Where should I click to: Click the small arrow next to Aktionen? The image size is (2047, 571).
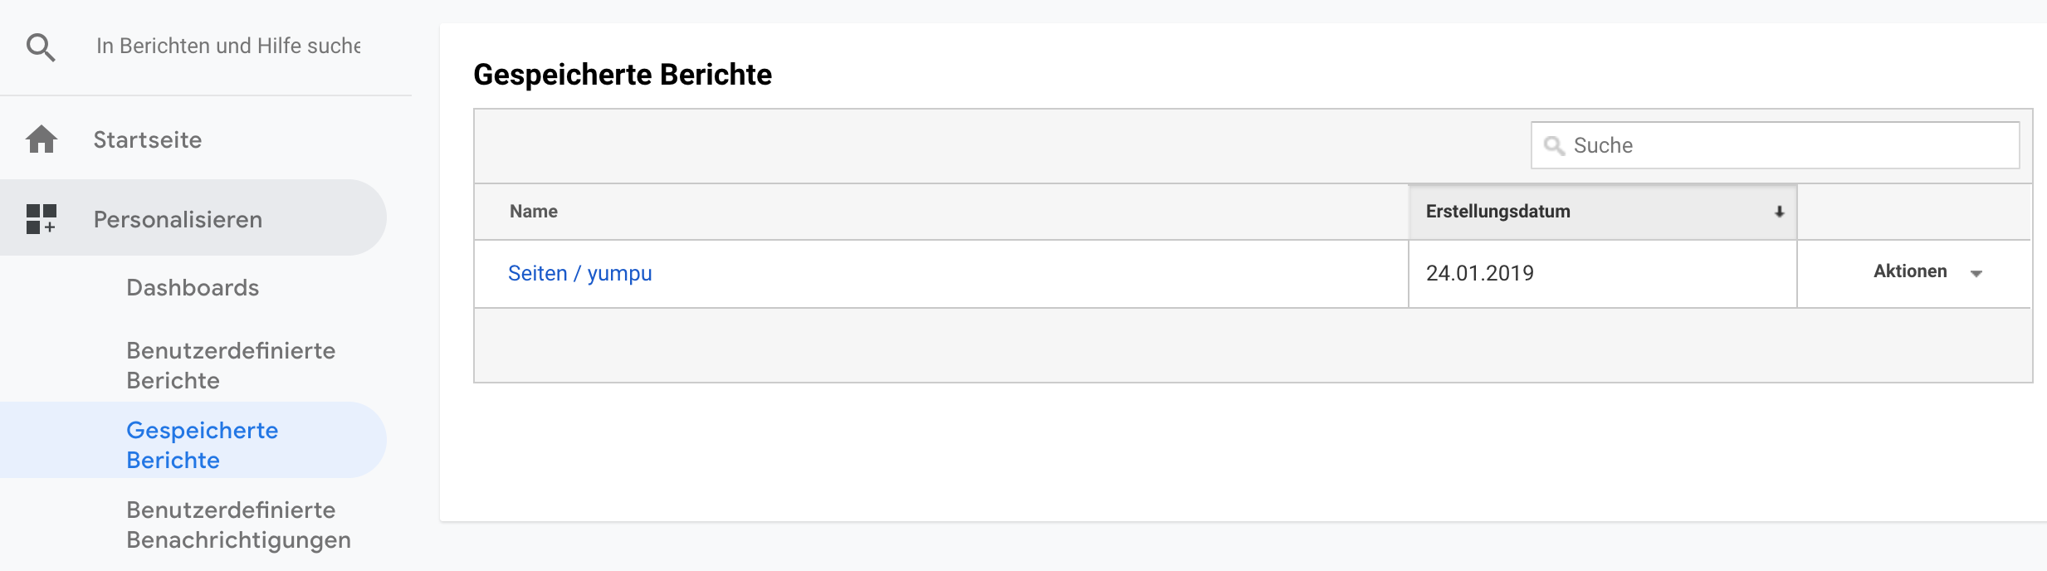point(1976,274)
